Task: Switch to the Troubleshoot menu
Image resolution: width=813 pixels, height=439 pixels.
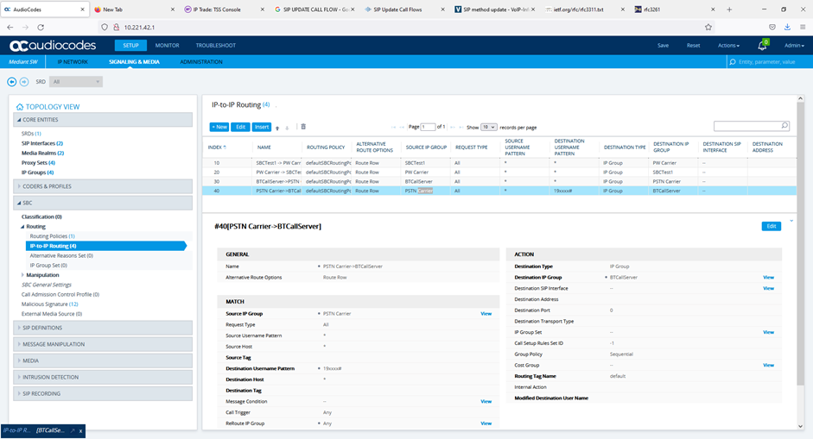Action: (216, 46)
